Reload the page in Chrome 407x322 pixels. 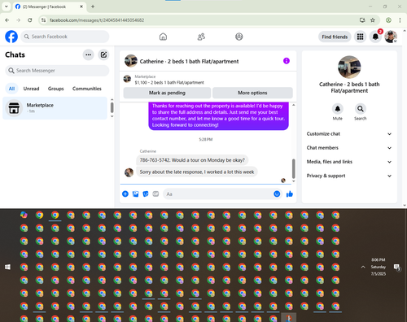pos(30,20)
